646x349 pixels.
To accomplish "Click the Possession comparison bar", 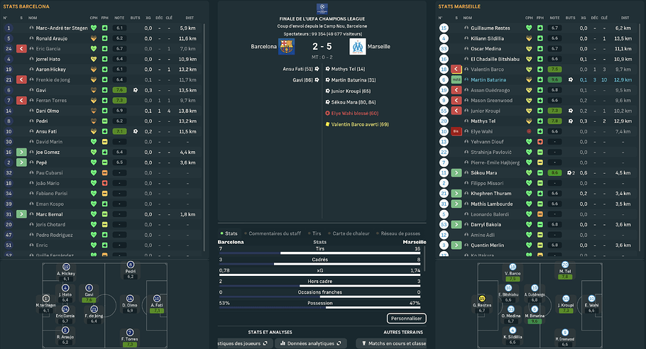I will click(x=319, y=307).
